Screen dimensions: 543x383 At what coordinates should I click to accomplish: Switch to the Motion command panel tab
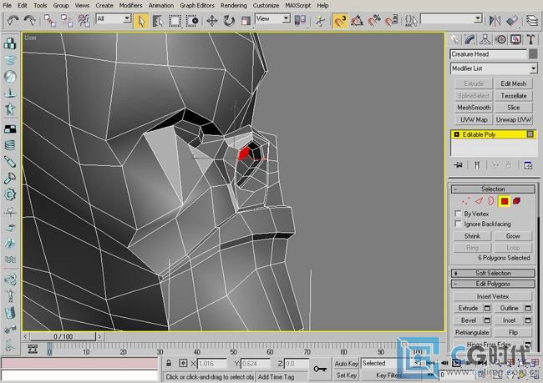point(500,39)
